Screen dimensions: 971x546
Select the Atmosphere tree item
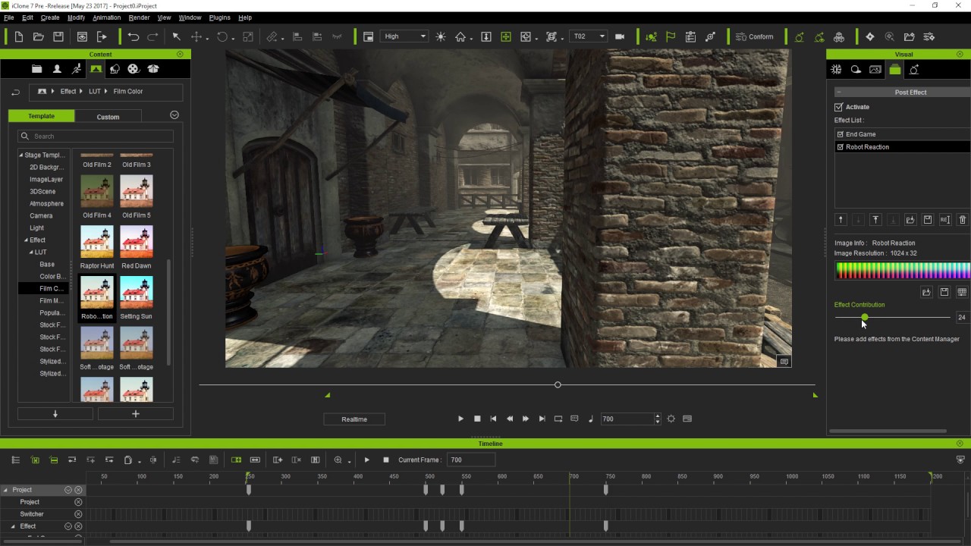(46, 204)
